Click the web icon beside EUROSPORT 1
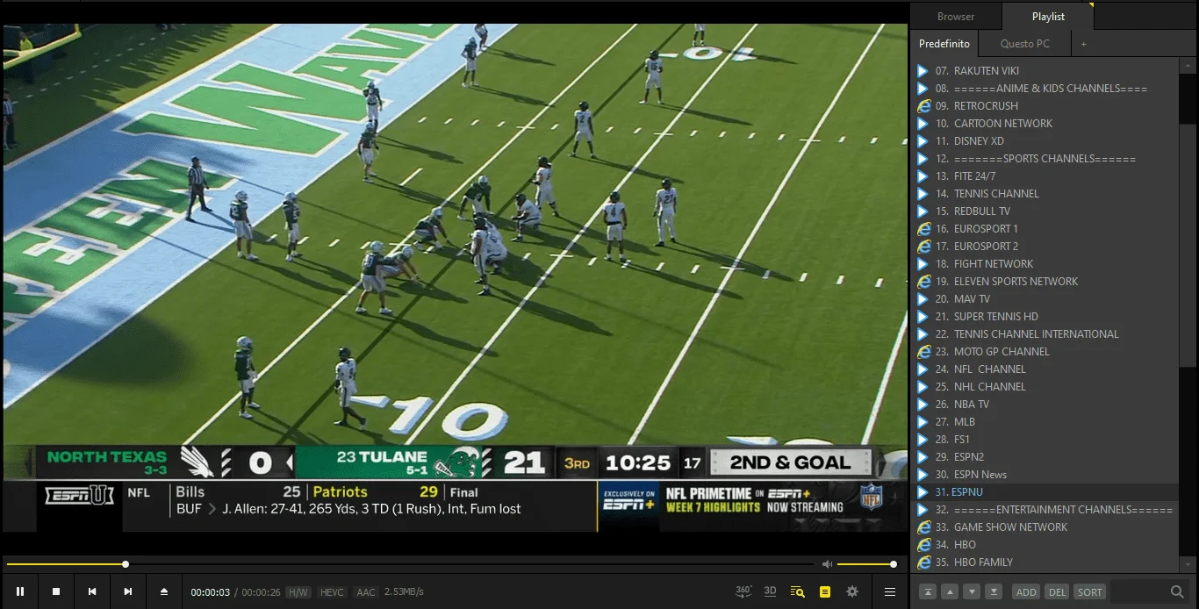The width and height of the screenshot is (1199, 609). [x=923, y=228]
